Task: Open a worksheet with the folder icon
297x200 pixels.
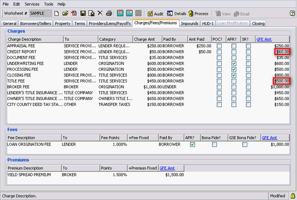Action: point(65,13)
